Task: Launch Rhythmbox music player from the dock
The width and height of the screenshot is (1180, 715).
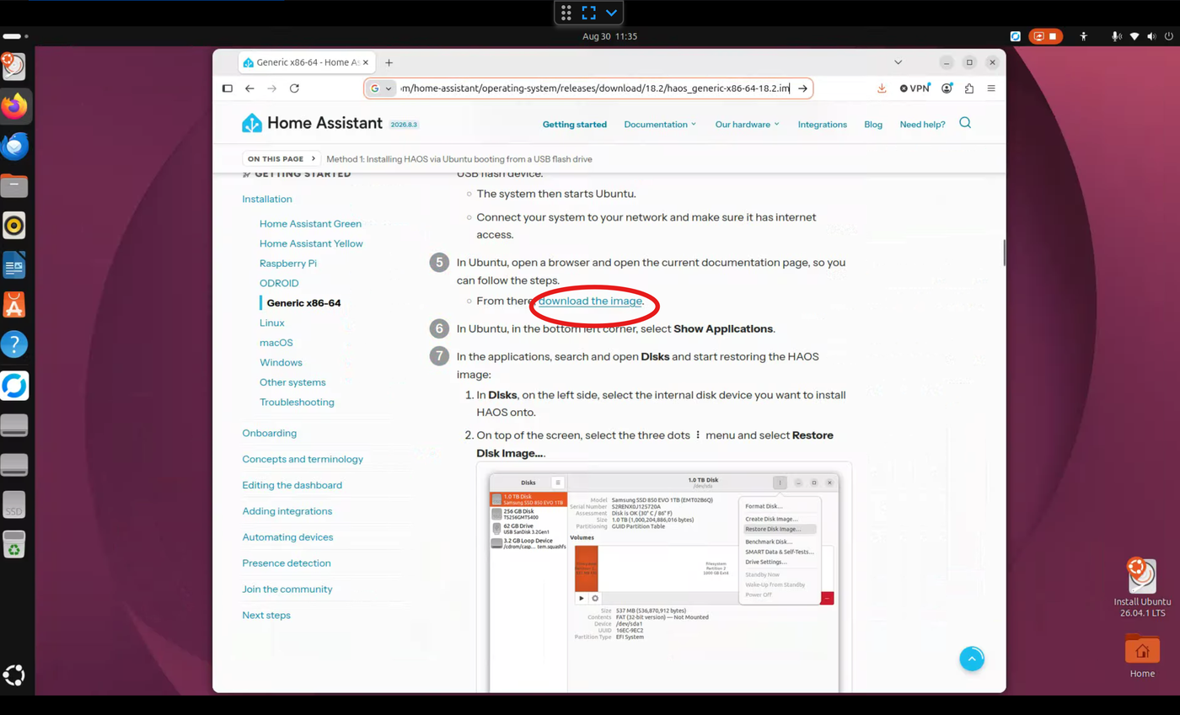Action: 14,225
